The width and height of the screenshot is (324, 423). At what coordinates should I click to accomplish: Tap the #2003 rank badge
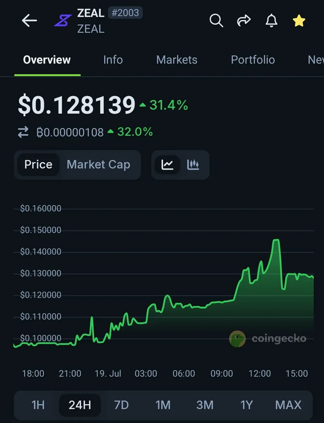[x=125, y=13]
